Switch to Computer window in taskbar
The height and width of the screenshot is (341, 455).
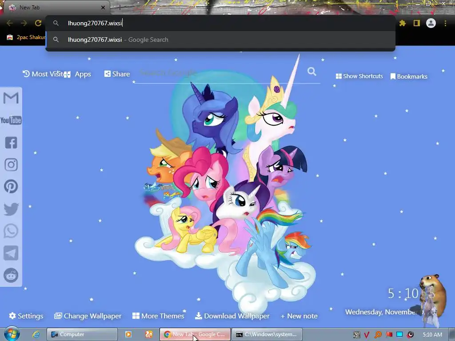82,334
